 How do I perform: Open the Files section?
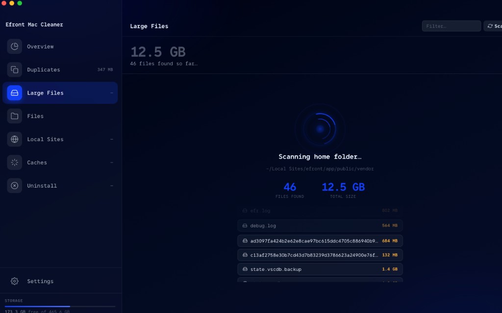point(60,116)
